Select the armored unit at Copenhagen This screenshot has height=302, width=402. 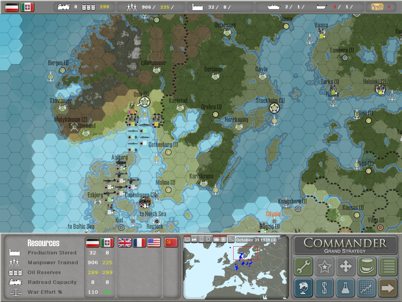coord(144,202)
